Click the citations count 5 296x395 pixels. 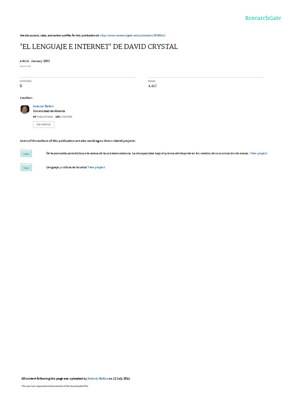tap(21, 86)
